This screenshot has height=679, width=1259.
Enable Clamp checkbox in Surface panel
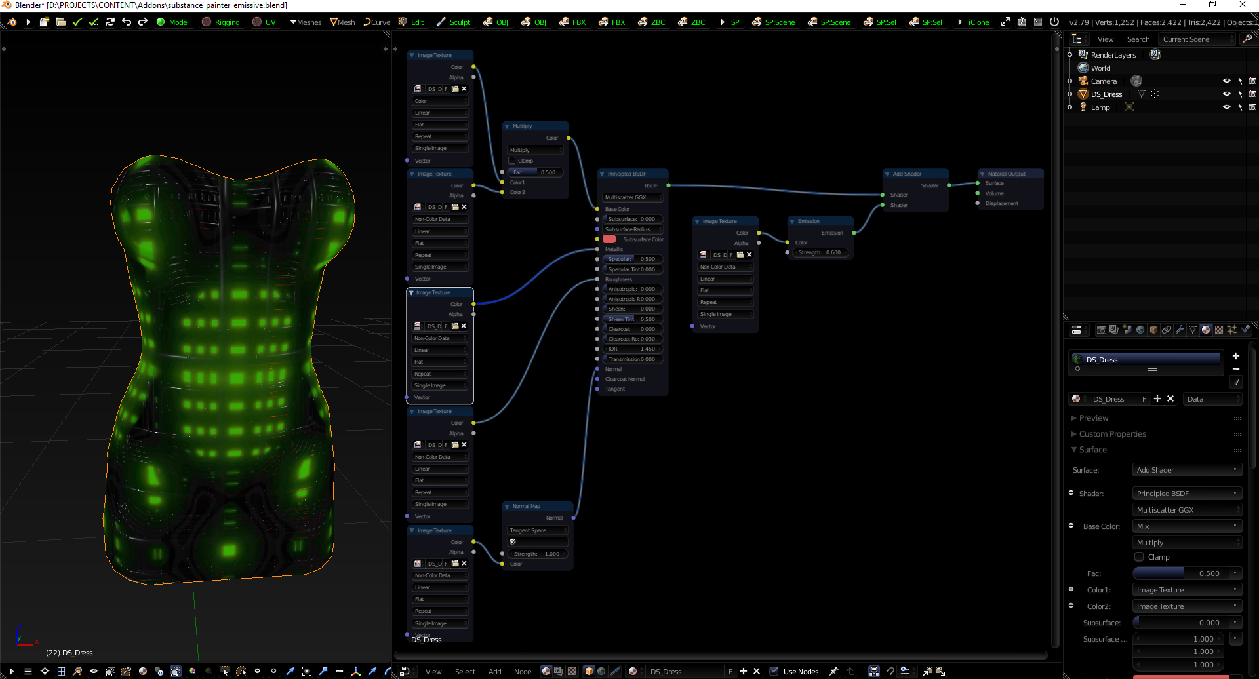point(1140,557)
